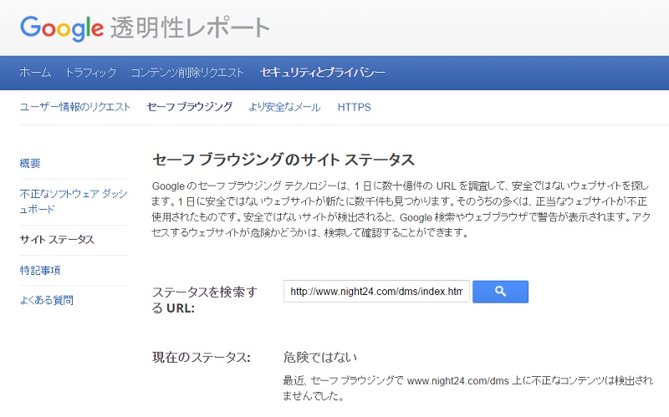
Task: Click the 透明性レポート header title
Action: pyautogui.click(x=190, y=28)
